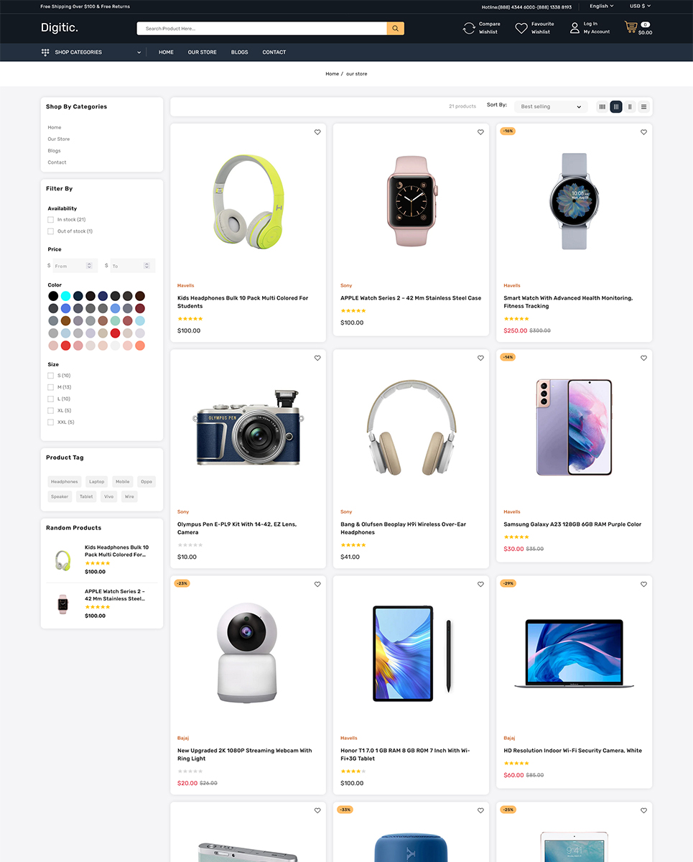Switch to list view layout icon
The width and height of the screenshot is (693, 862).
(x=643, y=106)
